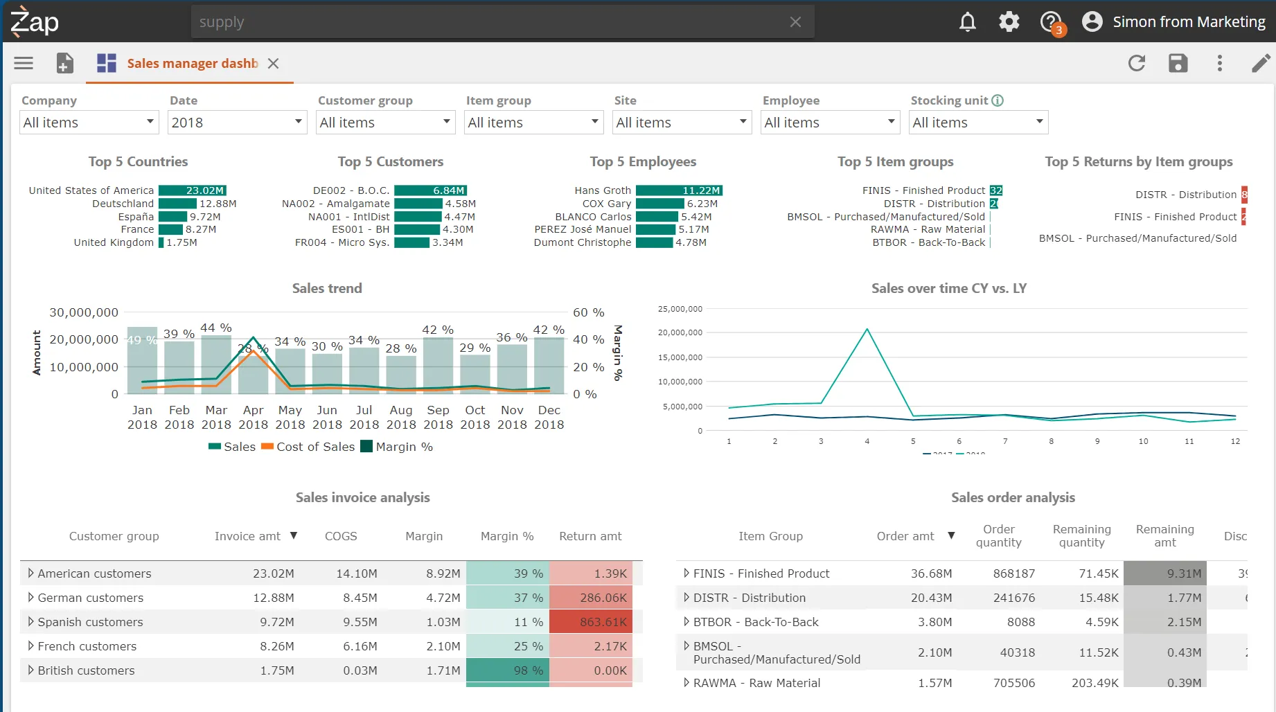
Task: Open the help icon with badge
Action: 1051,22
